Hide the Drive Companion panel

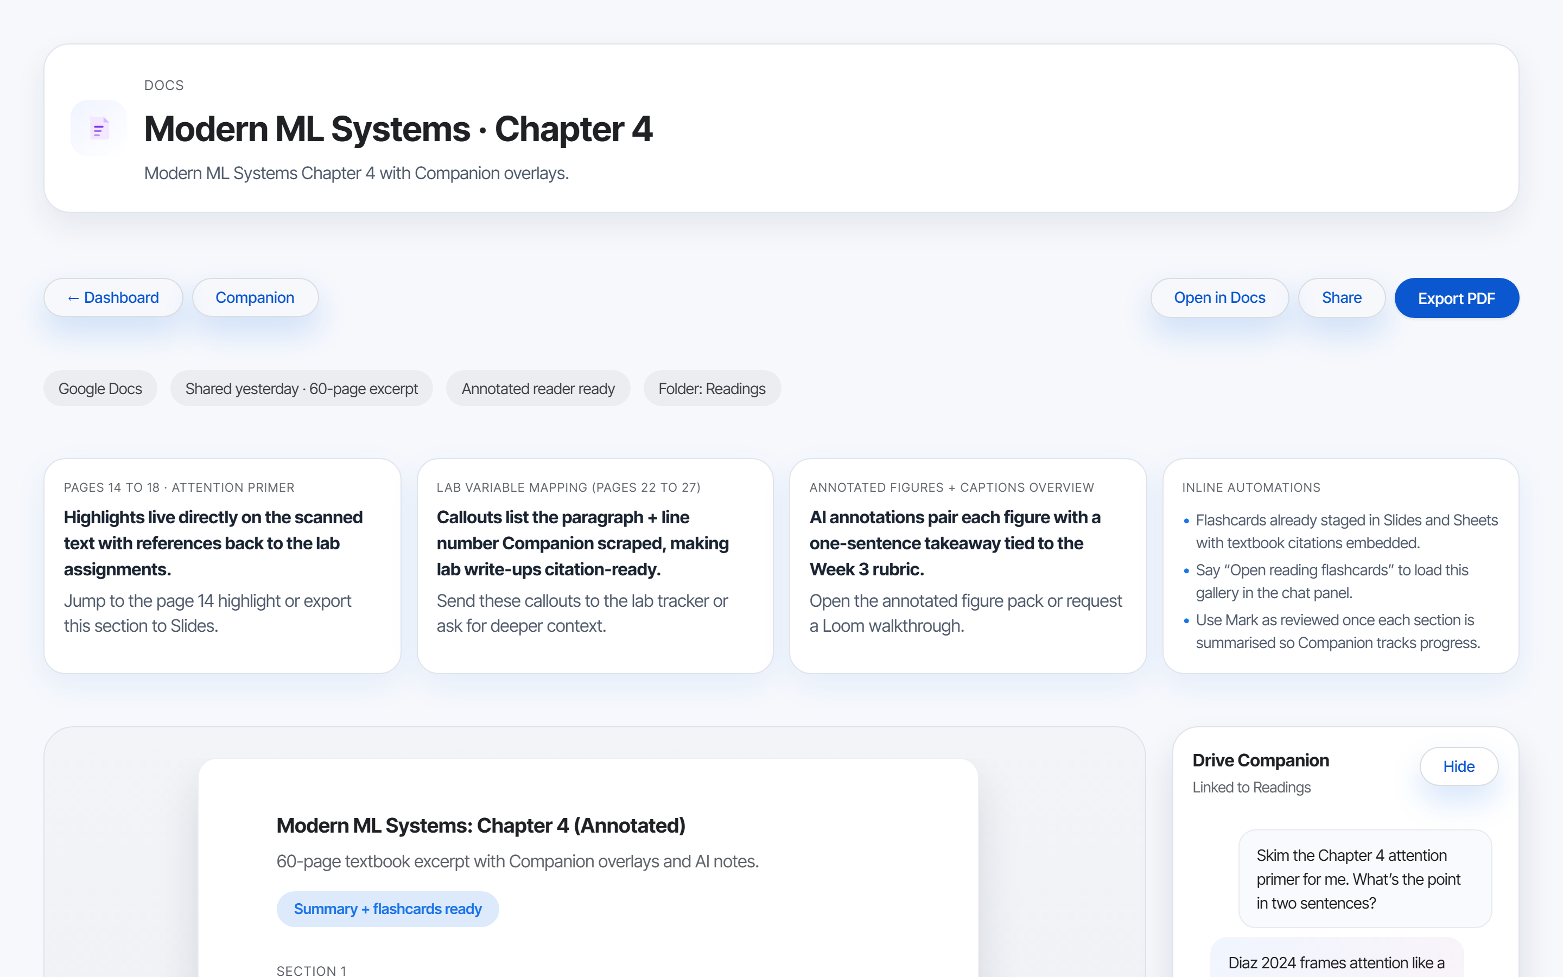[1458, 766]
